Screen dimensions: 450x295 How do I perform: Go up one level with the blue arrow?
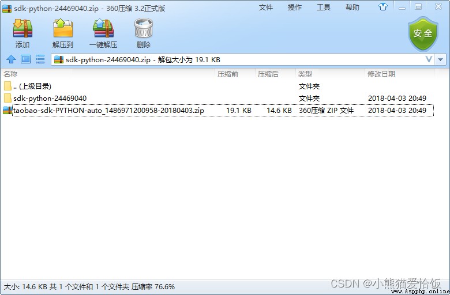point(11,59)
